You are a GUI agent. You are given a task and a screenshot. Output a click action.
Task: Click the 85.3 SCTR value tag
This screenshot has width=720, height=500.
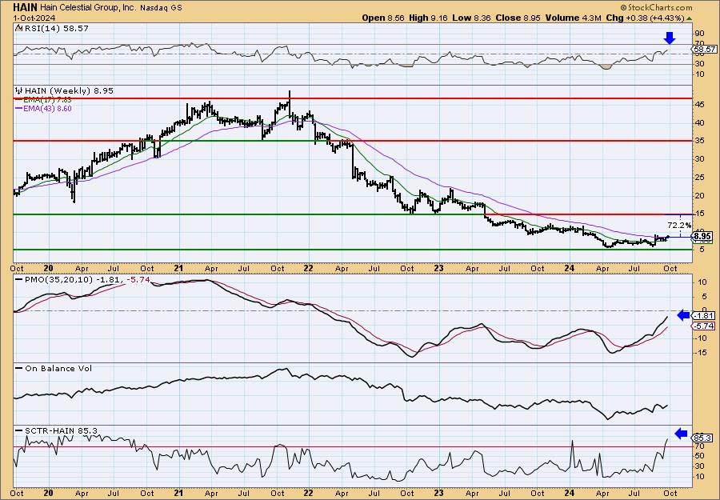[703, 438]
